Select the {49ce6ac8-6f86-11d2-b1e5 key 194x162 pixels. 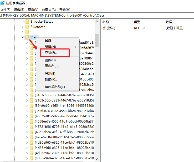click(x=64, y=137)
